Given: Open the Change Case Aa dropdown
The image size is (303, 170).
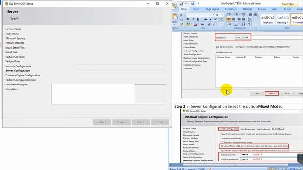Looking at the screenshot, I should pyautogui.click(x=203, y=24).
